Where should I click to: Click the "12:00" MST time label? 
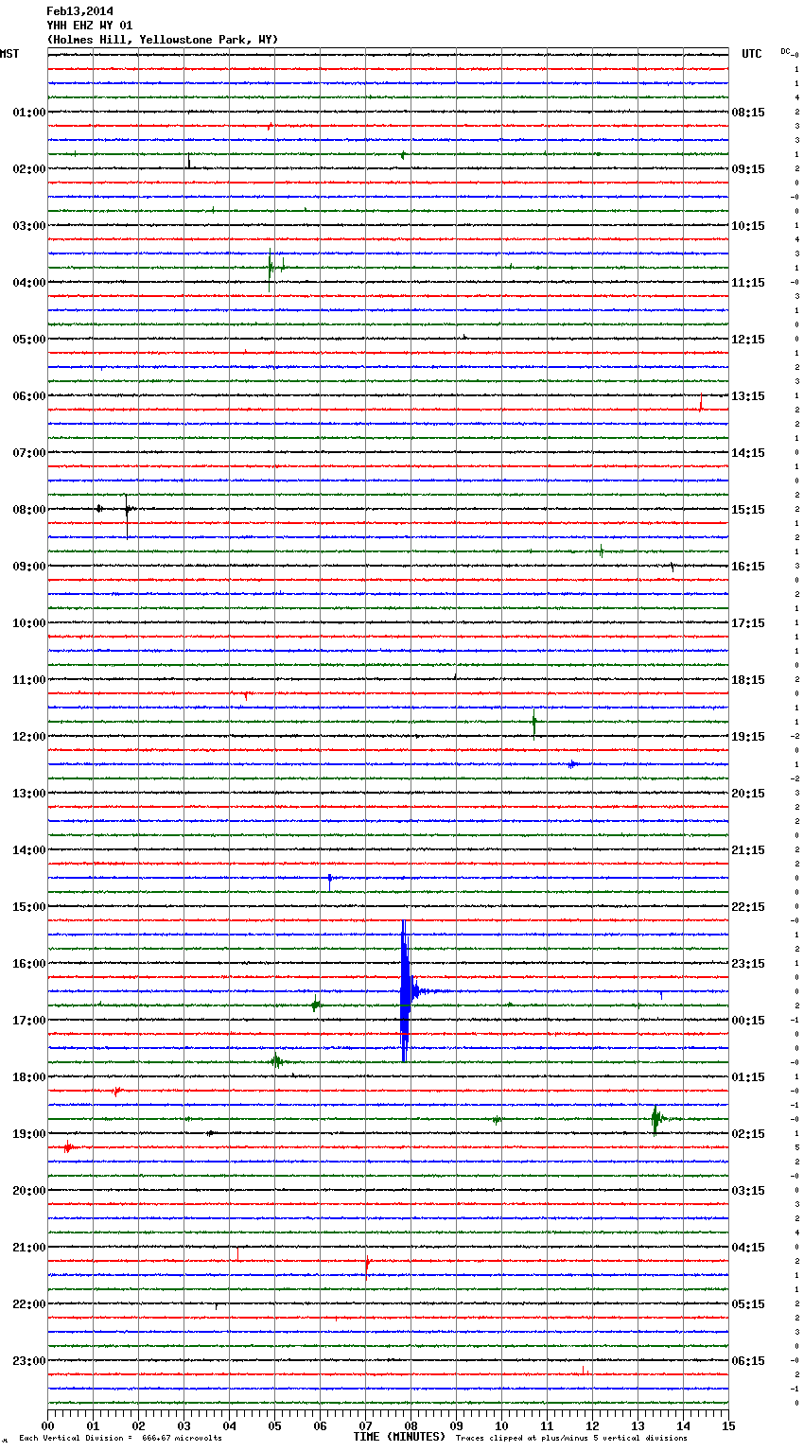click(x=28, y=737)
